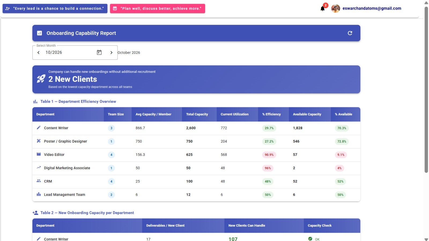Click the Table 1 bar chart icon
The height and width of the screenshot is (241, 429).
pyautogui.click(x=35, y=102)
